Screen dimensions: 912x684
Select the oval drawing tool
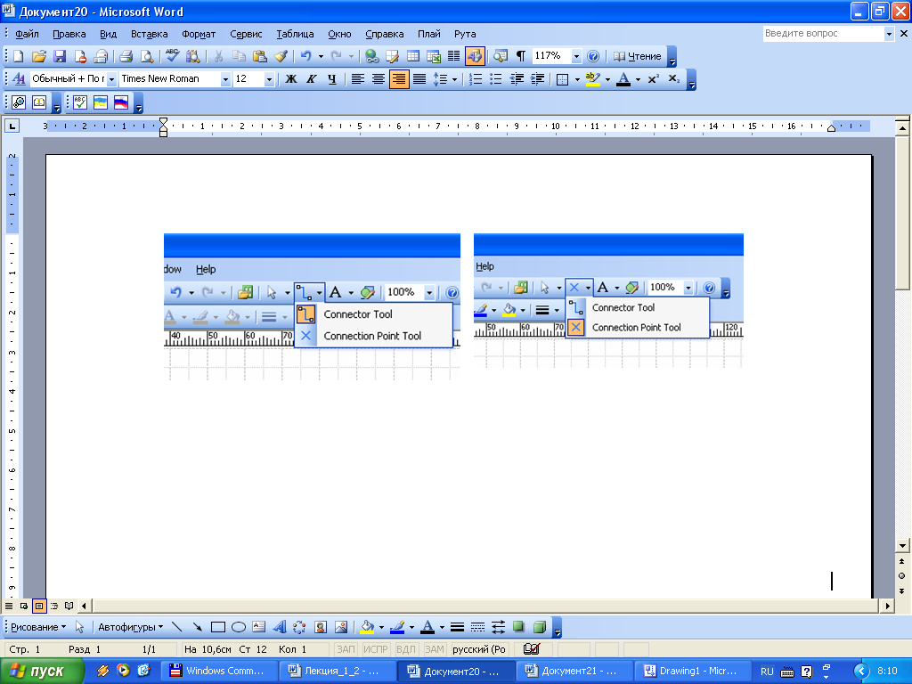[239, 627]
